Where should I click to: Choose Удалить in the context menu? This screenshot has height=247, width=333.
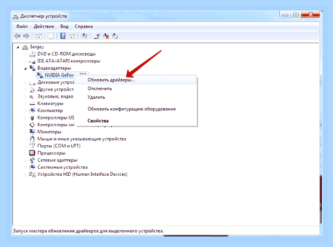click(x=136, y=97)
